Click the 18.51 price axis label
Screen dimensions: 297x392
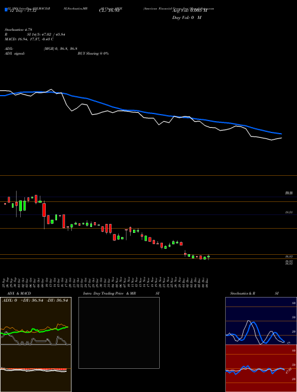289,212
